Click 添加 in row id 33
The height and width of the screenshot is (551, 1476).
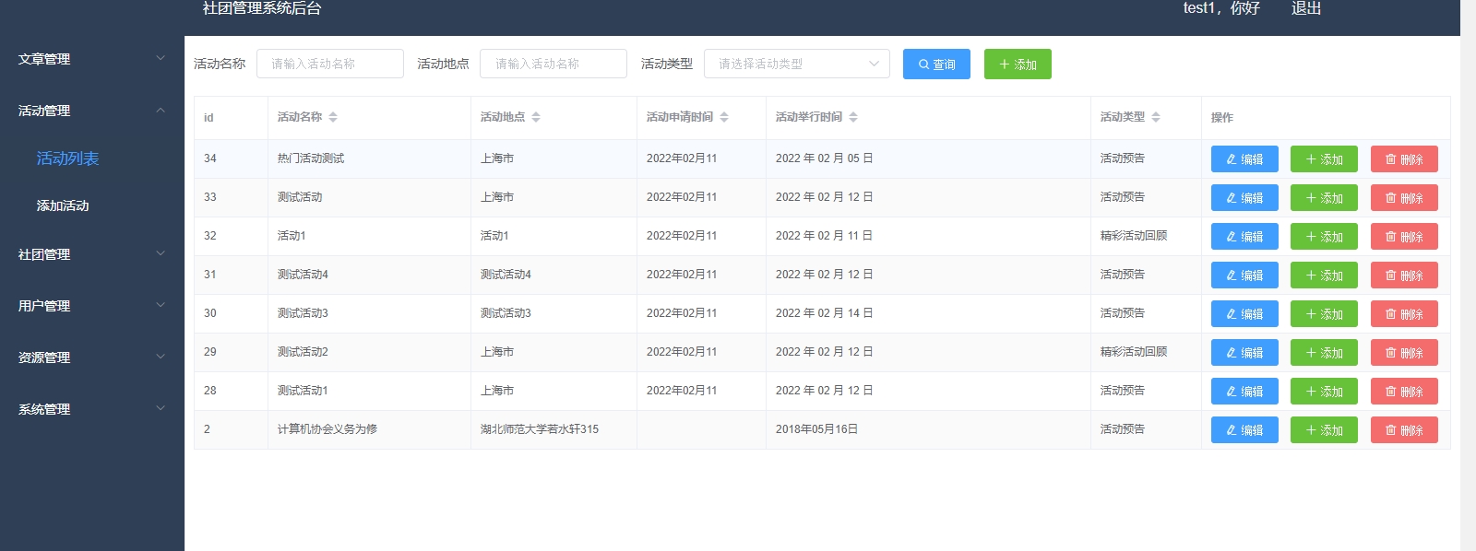[1324, 198]
